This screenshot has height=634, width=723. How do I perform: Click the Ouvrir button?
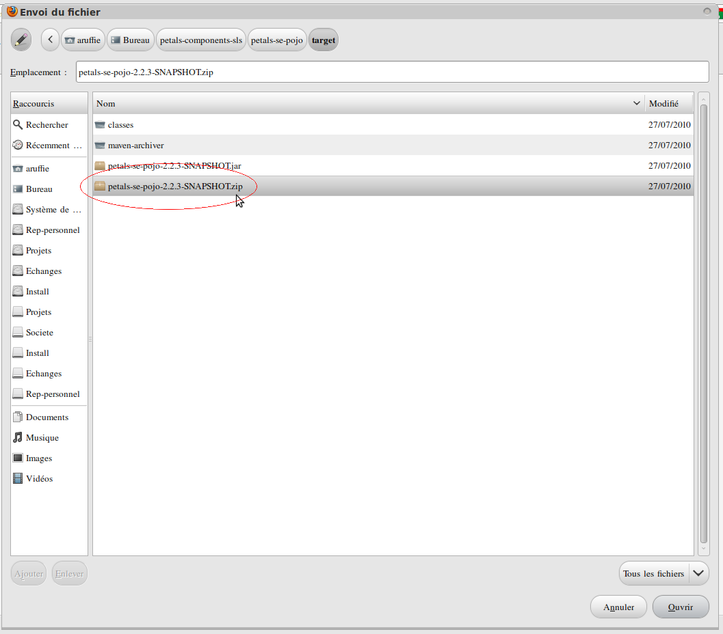coord(680,607)
